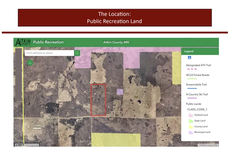Click the County Land yellow swatch

[x=191, y=127]
